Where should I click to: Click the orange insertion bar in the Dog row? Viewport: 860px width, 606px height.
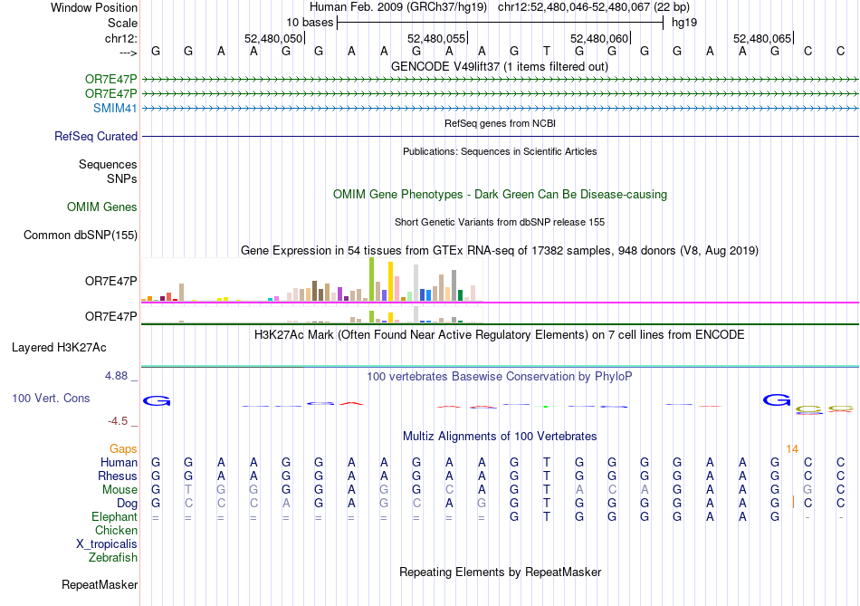793,502
